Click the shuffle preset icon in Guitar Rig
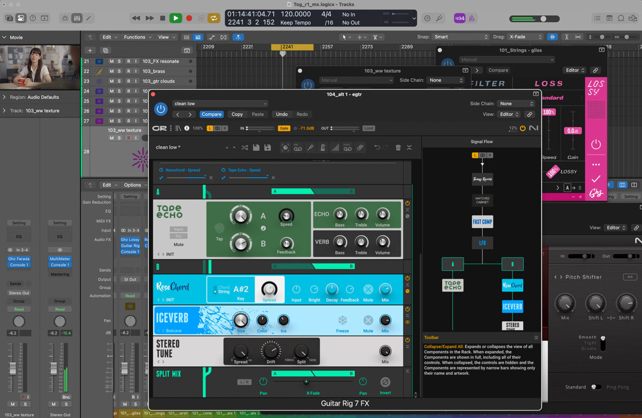Viewport: 642px width, 418px height. click(244, 148)
